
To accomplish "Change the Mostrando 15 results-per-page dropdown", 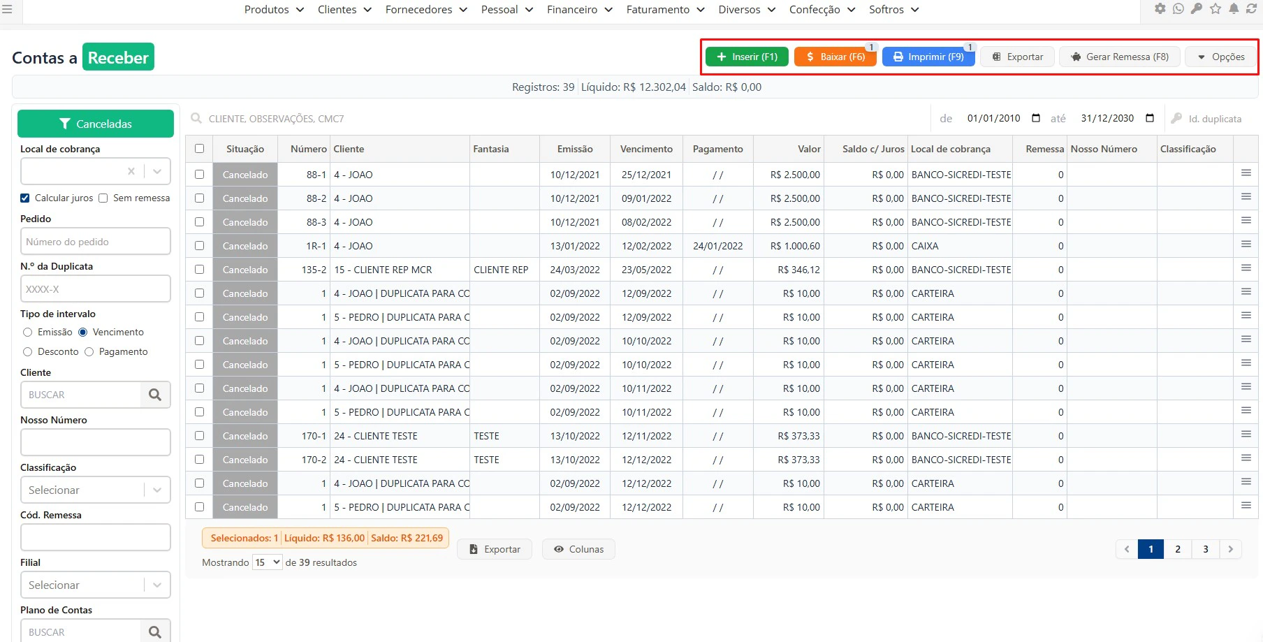I will coord(267,562).
